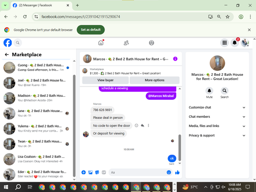The height and width of the screenshot is (192, 256).
Task: Send a thumbs-up like
Action: point(177,173)
